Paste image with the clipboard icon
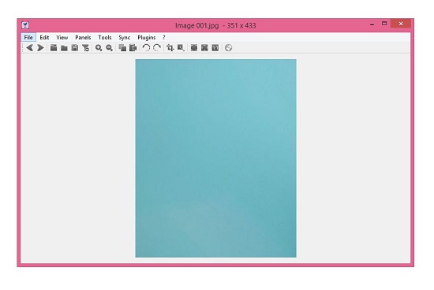The image size is (434, 290). [x=133, y=48]
